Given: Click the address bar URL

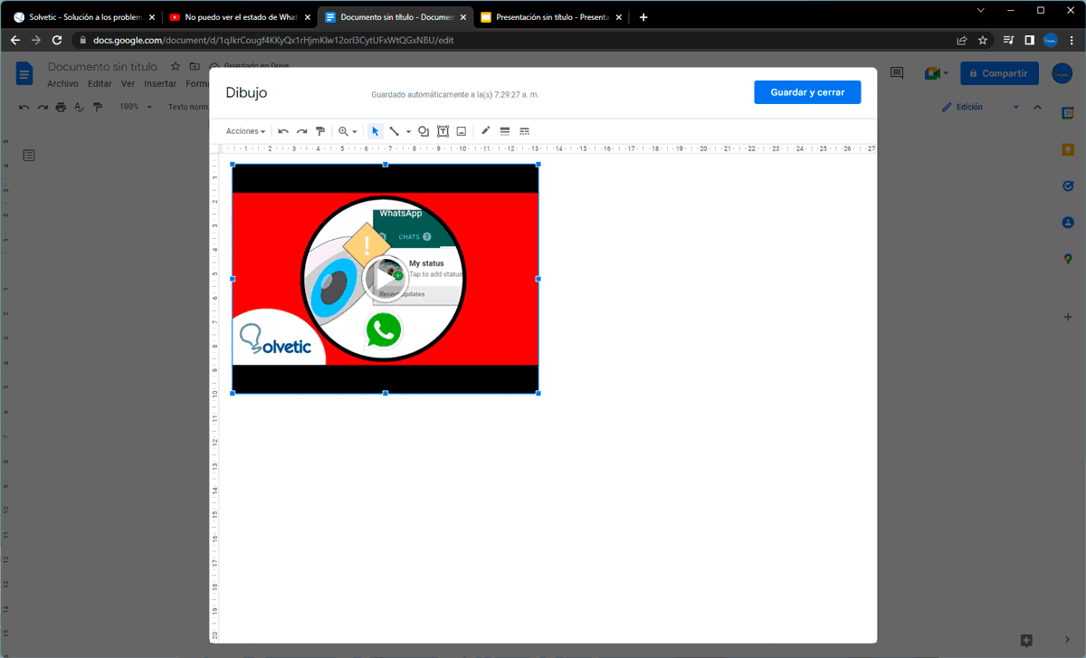Looking at the screenshot, I should pyautogui.click(x=273, y=40).
